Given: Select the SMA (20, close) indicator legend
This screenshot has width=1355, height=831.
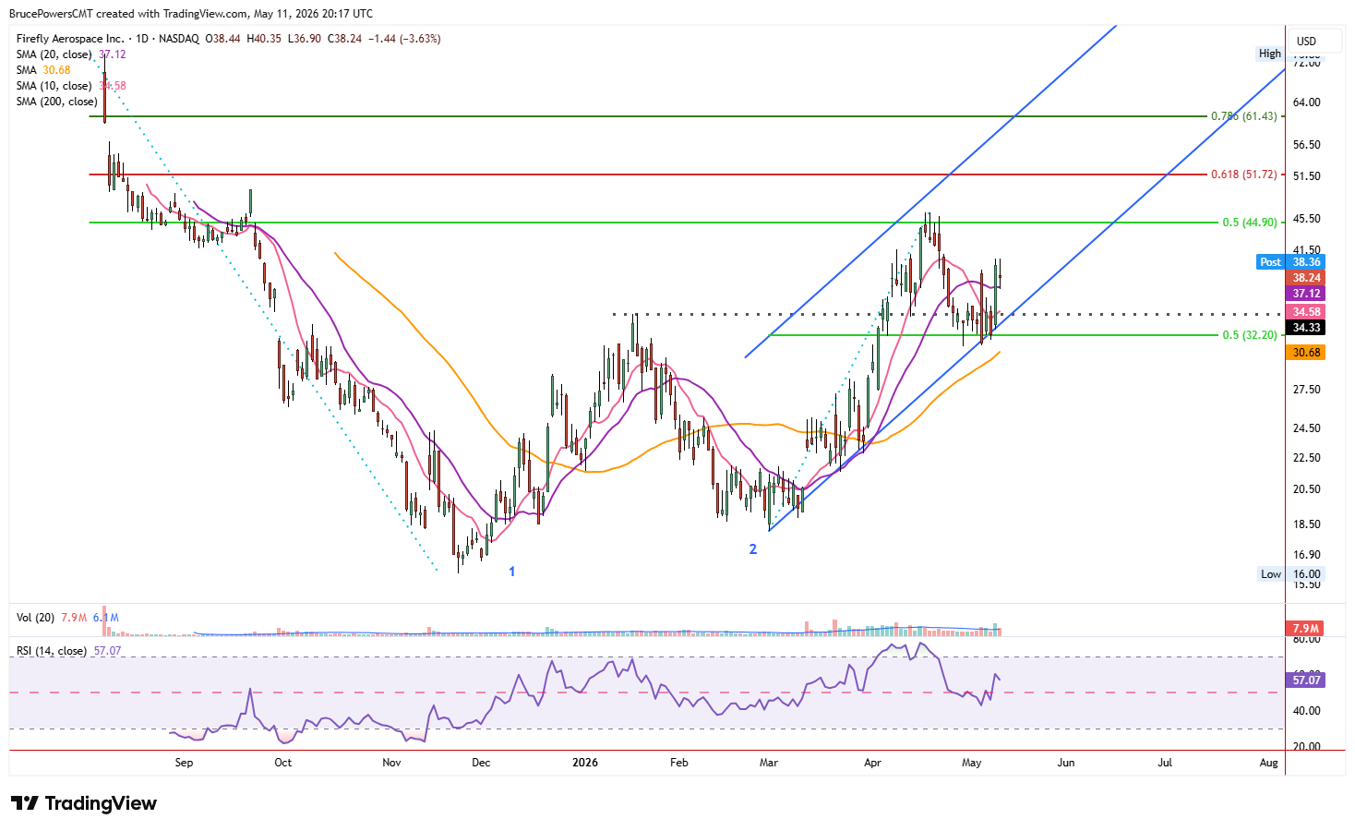Looking at the screenshot, I should [54, 54].
